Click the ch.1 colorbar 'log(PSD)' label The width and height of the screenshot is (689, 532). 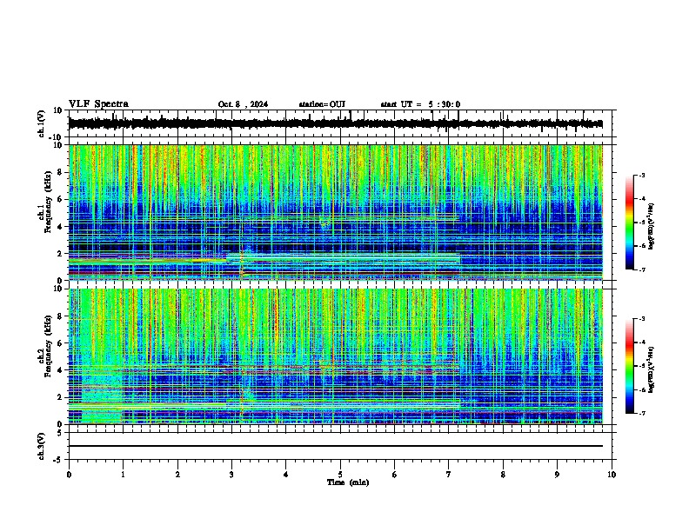pyautogui.click(x=651, y=227)
